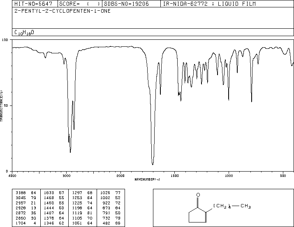Click the CH3 group in the structure
The image size is (294, 227).
click(x=245, y=206)
